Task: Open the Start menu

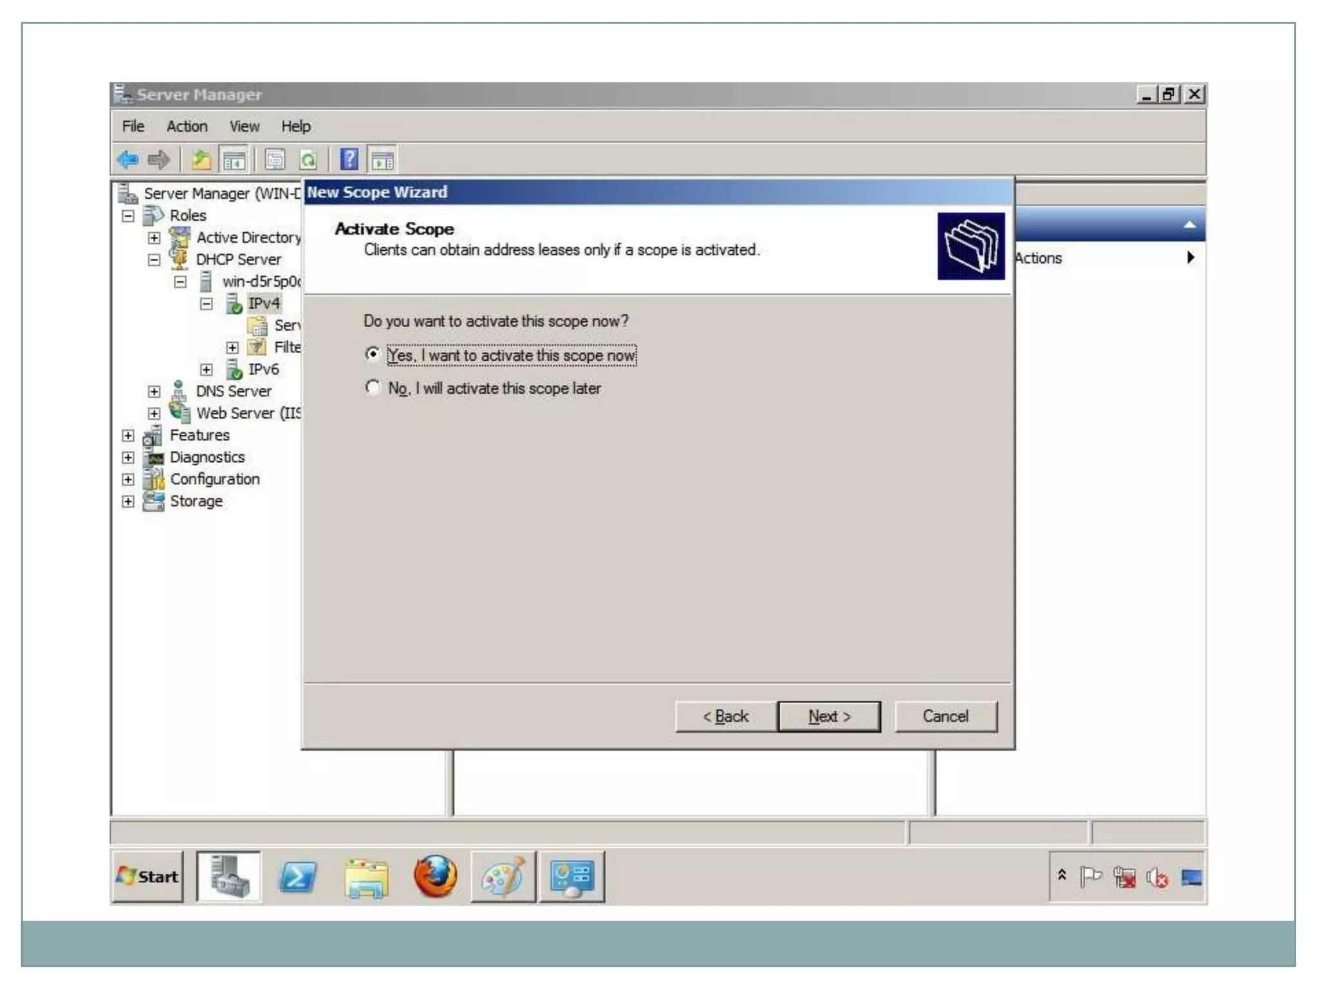Action: point(147,877)
